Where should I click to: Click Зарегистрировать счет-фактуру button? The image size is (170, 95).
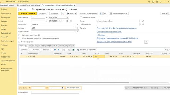[x=73, y=88]
